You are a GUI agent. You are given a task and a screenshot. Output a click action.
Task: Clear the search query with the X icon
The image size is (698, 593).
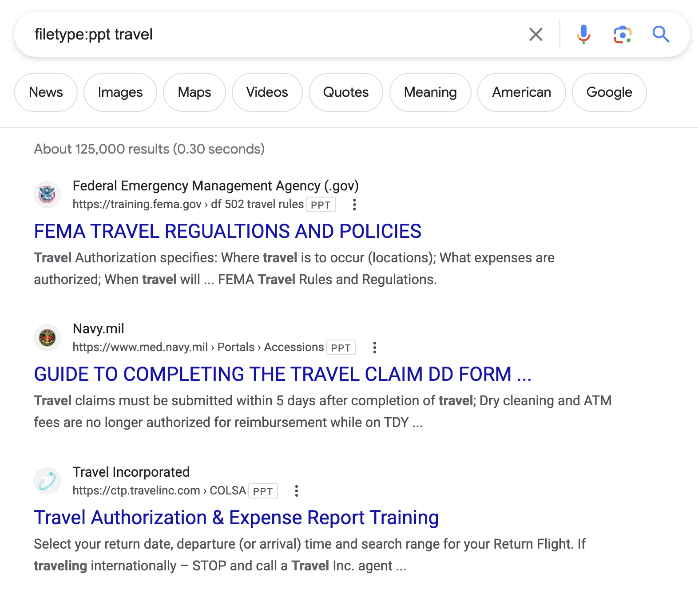[x=536, y=34]
